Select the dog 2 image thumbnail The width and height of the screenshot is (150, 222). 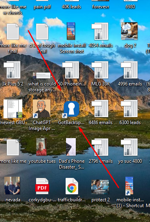tap(129, 31)
